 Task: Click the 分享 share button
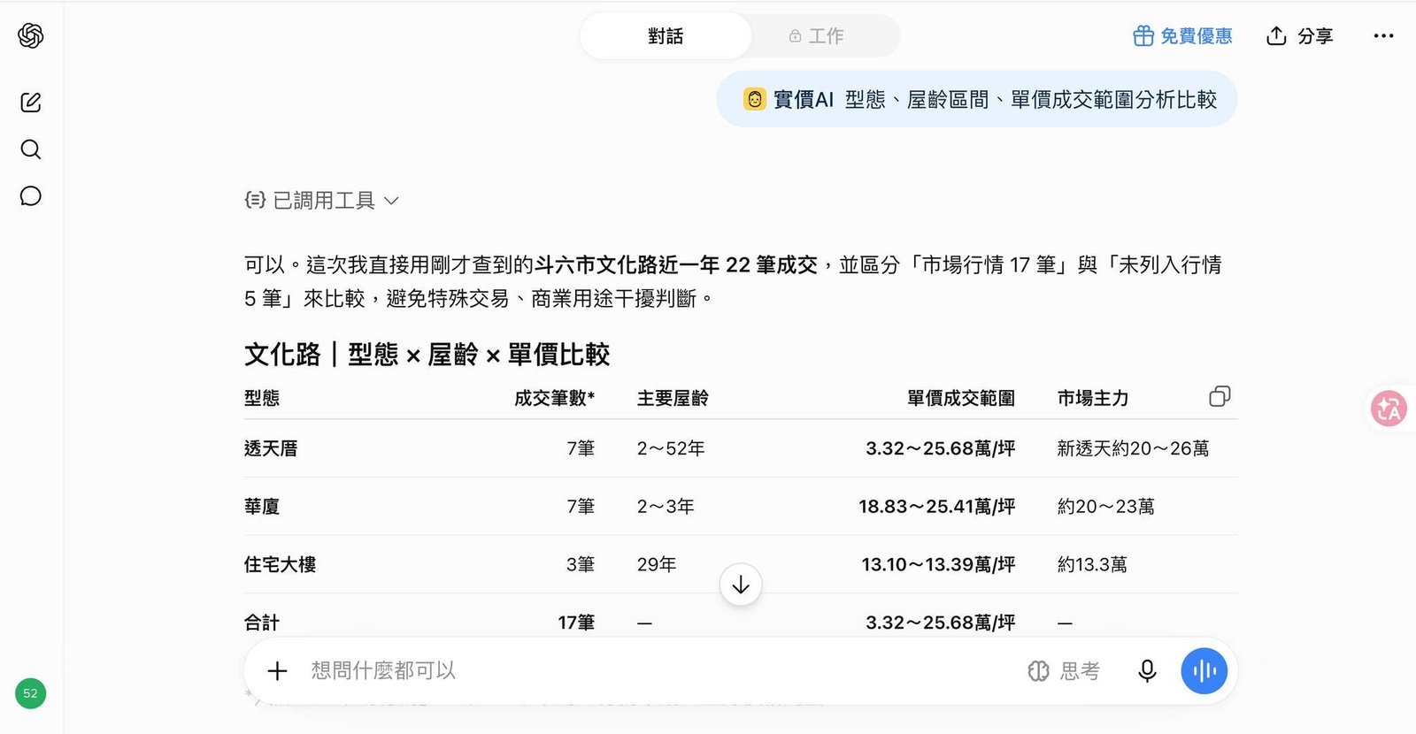pos(1299,36)
